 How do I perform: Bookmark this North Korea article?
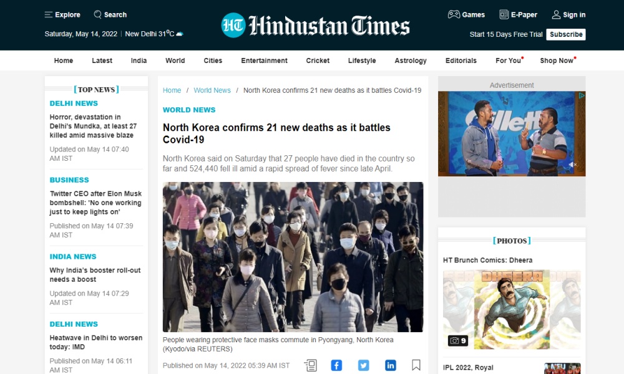(416, 365)
